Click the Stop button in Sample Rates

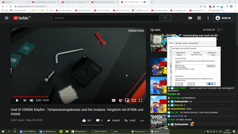click(211, 84)
